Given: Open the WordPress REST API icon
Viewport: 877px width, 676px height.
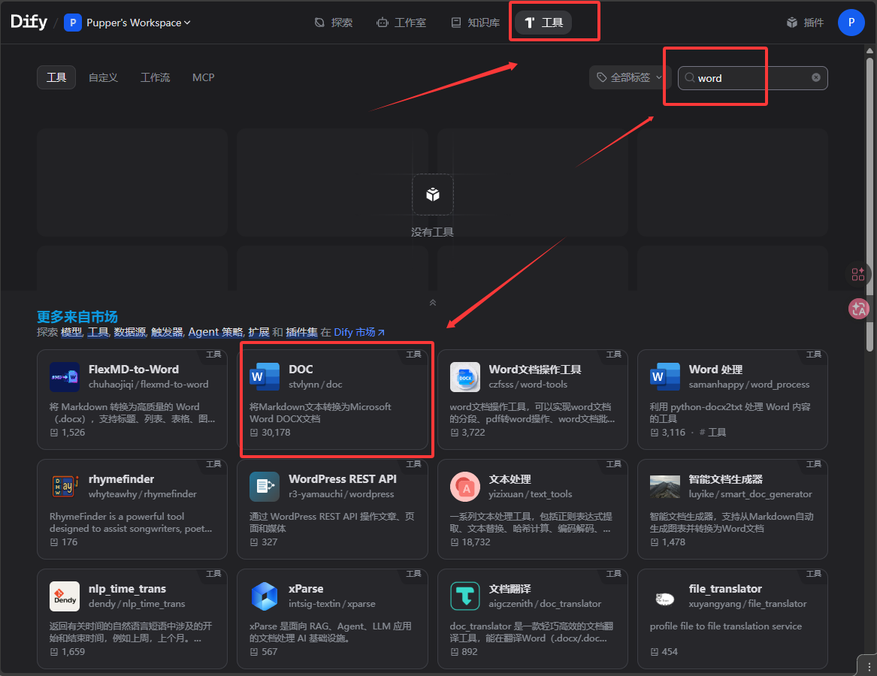Looking at the screenshot, I should 265,487.
